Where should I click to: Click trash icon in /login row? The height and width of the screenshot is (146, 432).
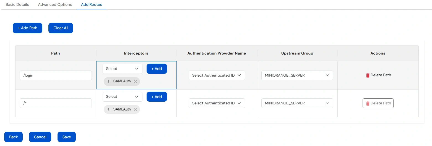coord(368,75)
